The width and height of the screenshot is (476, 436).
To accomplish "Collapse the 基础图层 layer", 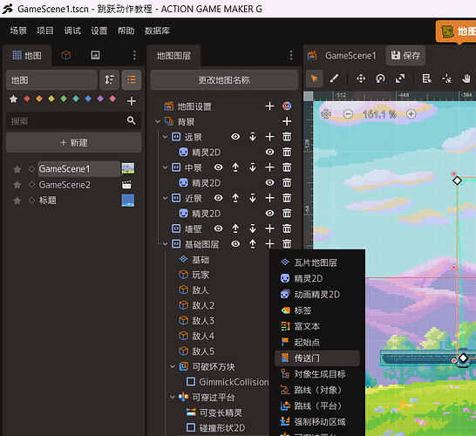I will [x=165, y=244].
